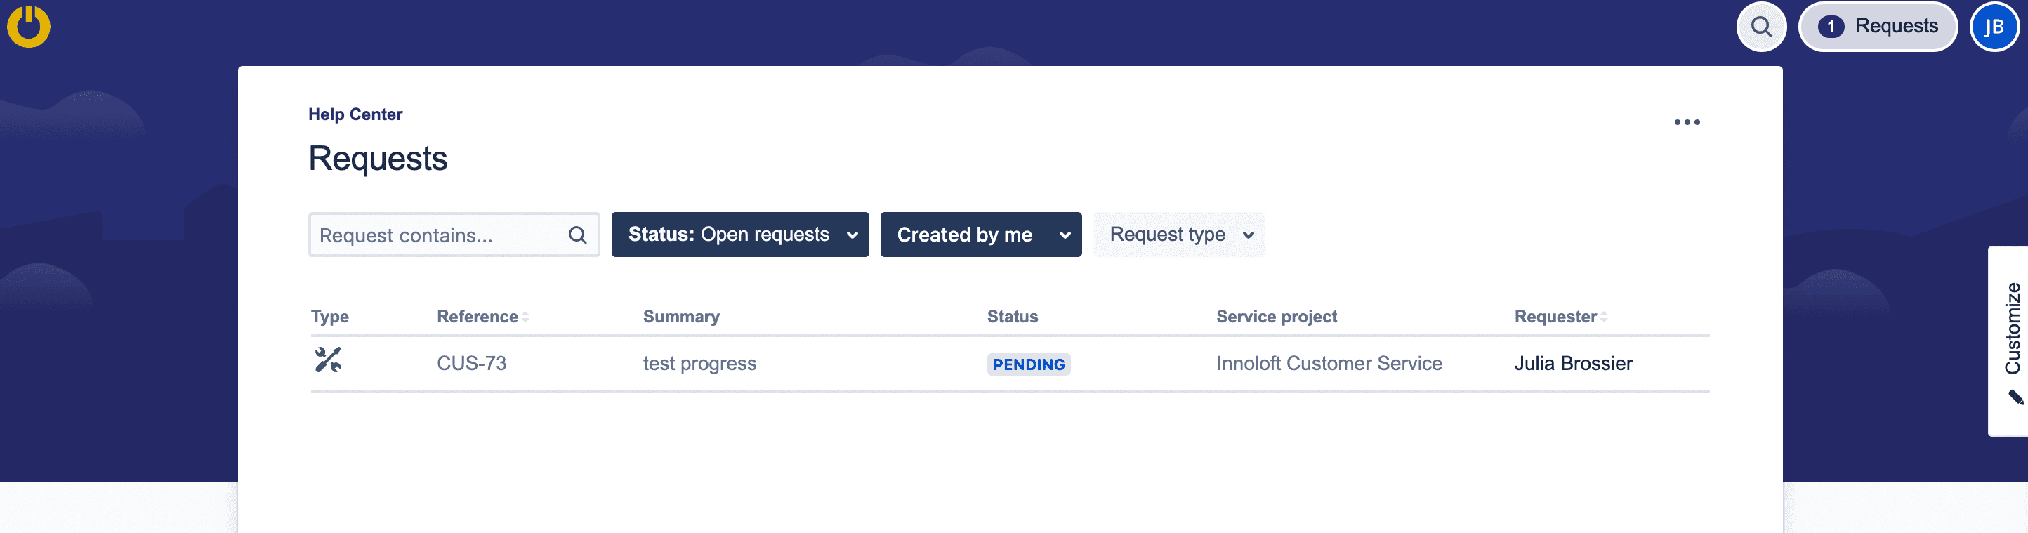Focus the Request contains search field
This screenshot has height=533, width=2028.
point(437,235)
